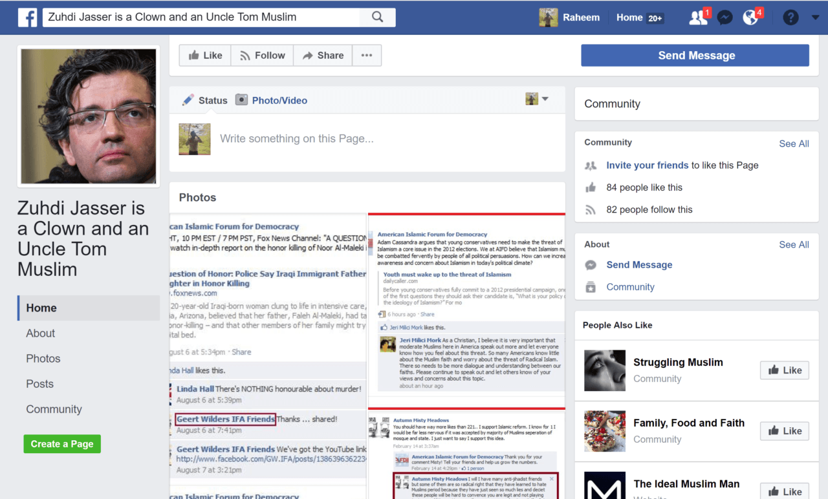Follow the page with Follow button
This screenshot has width=828, height=499.
coord(262,56)
